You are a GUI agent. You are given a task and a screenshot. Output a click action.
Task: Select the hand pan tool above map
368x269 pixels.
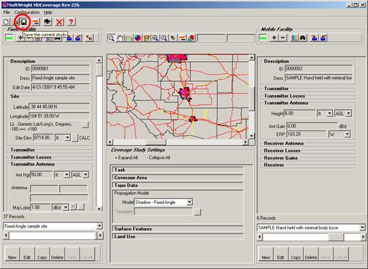pyautogui.click(x=120, y=38)
